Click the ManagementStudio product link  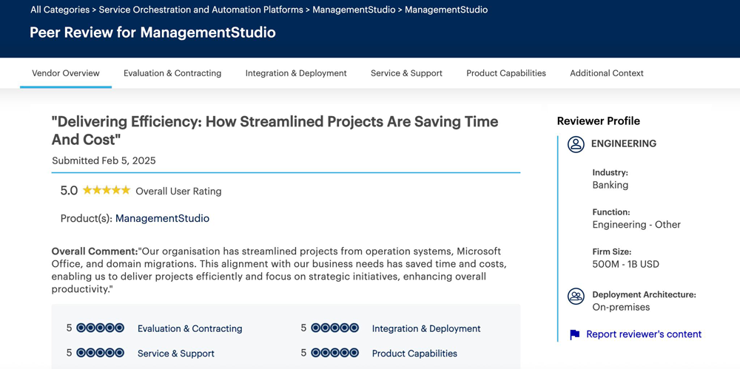[162, 219]
